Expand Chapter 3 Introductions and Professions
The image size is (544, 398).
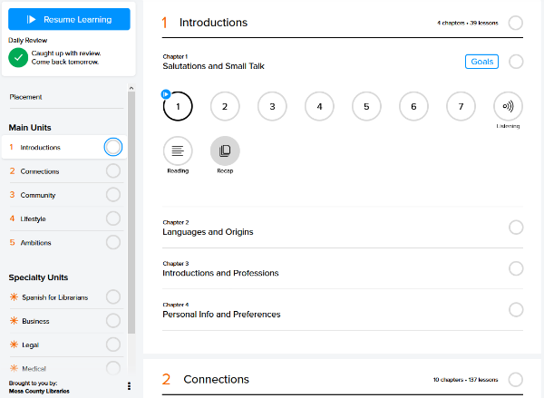pos(343,268)
